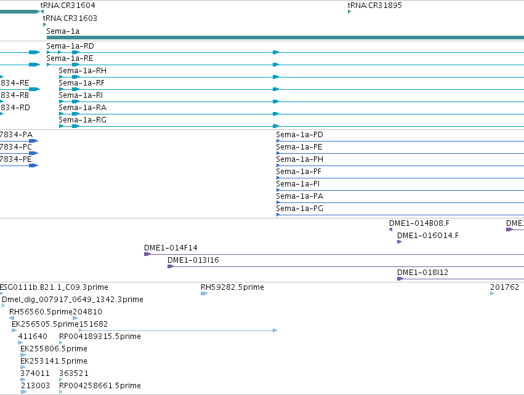Select protein Sema-1a-PD
This screenshot has width=524, height=395.
click(x=299, y=135)
